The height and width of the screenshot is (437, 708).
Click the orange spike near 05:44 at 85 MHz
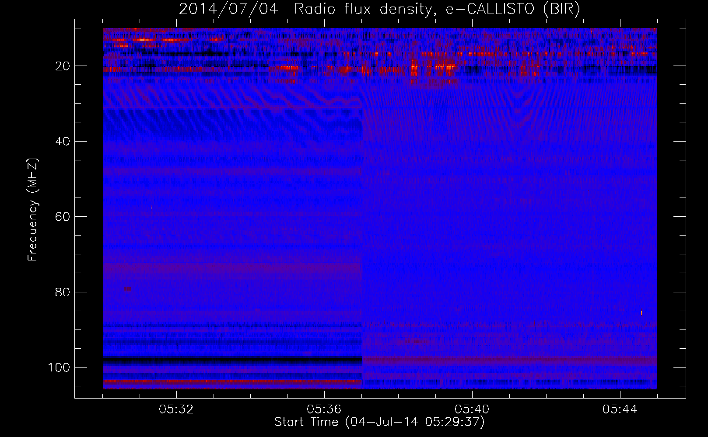click(641, 312)
